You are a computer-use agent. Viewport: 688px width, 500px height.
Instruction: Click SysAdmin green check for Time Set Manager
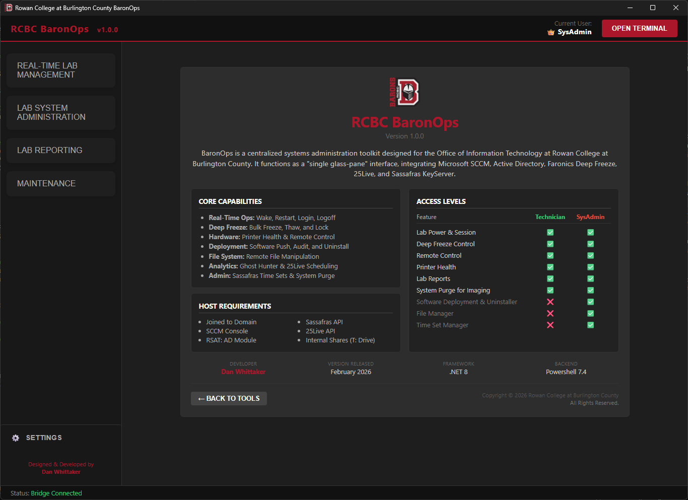click(x=590, y=325)
